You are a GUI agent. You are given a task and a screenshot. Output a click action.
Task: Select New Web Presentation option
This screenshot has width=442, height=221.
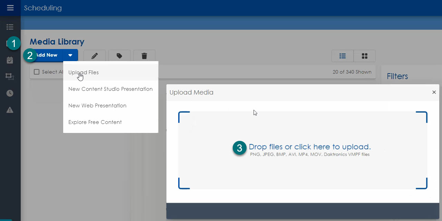97,106
